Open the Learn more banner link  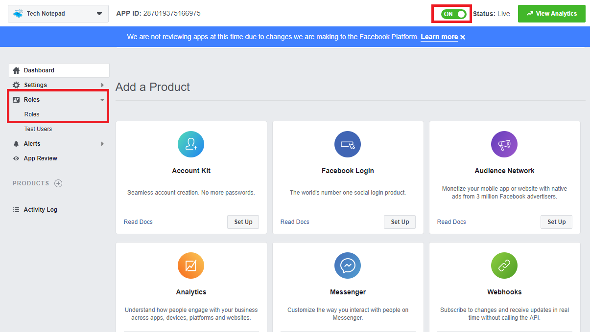[439, 37]
